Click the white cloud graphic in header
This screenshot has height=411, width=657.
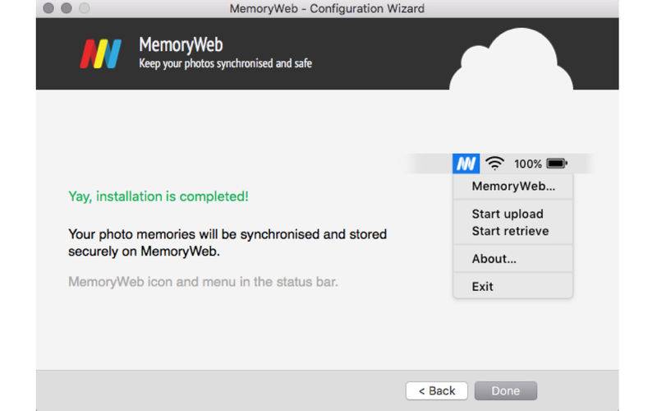511,59
